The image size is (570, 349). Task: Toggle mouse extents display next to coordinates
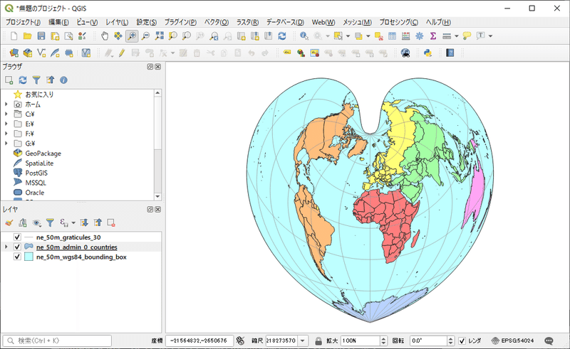[x=240, y=340]
